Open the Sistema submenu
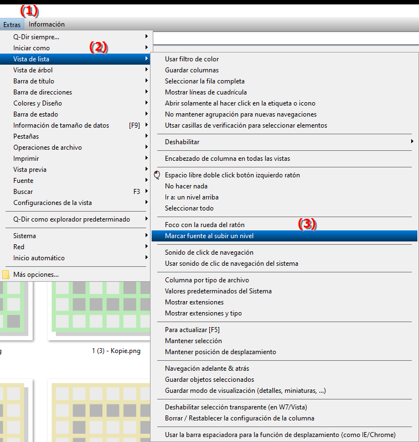This screenshot has width=419, height=442. pos(76,236)
